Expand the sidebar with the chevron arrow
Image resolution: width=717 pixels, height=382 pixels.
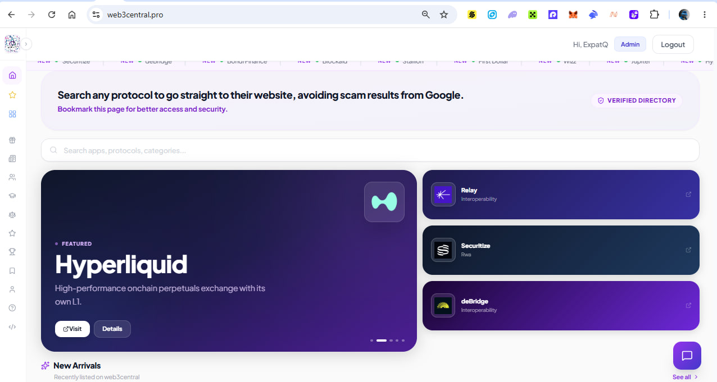click(26, 44)
